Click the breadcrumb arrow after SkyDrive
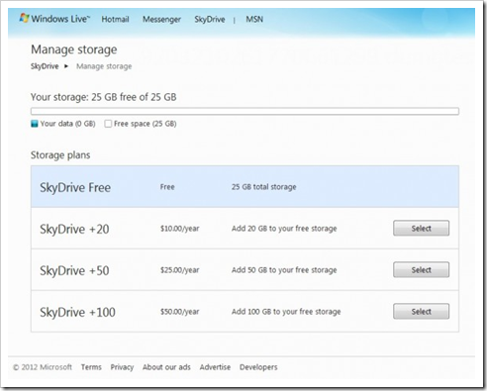This screenshot has width=487, height=391. (x=66, y=66)
